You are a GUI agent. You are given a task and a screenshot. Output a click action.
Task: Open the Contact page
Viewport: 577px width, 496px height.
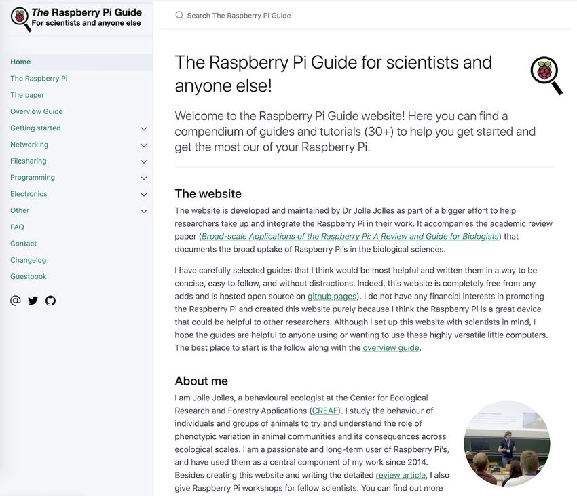[x=24, y=244]
